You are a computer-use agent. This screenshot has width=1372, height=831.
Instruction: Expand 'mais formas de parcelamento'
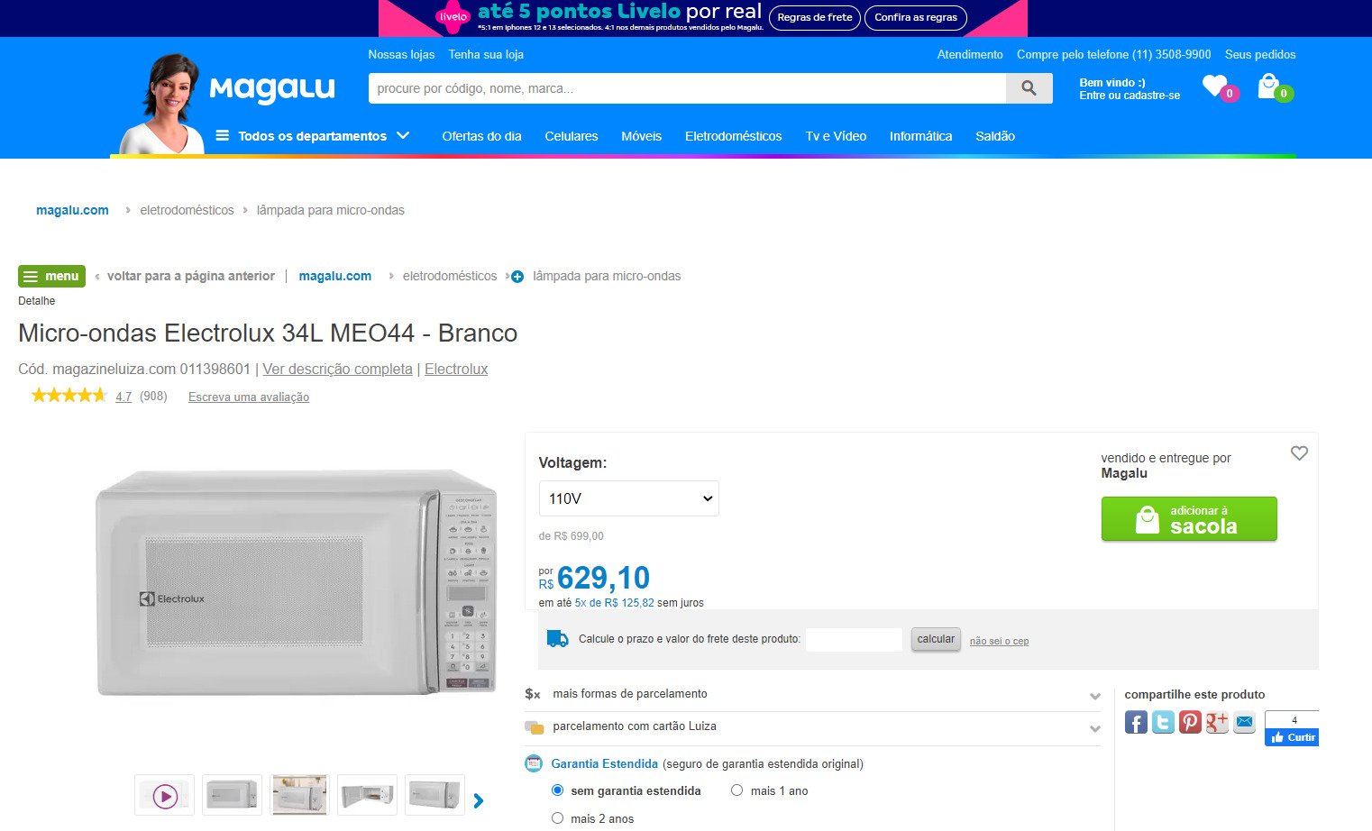pos(812,694)
